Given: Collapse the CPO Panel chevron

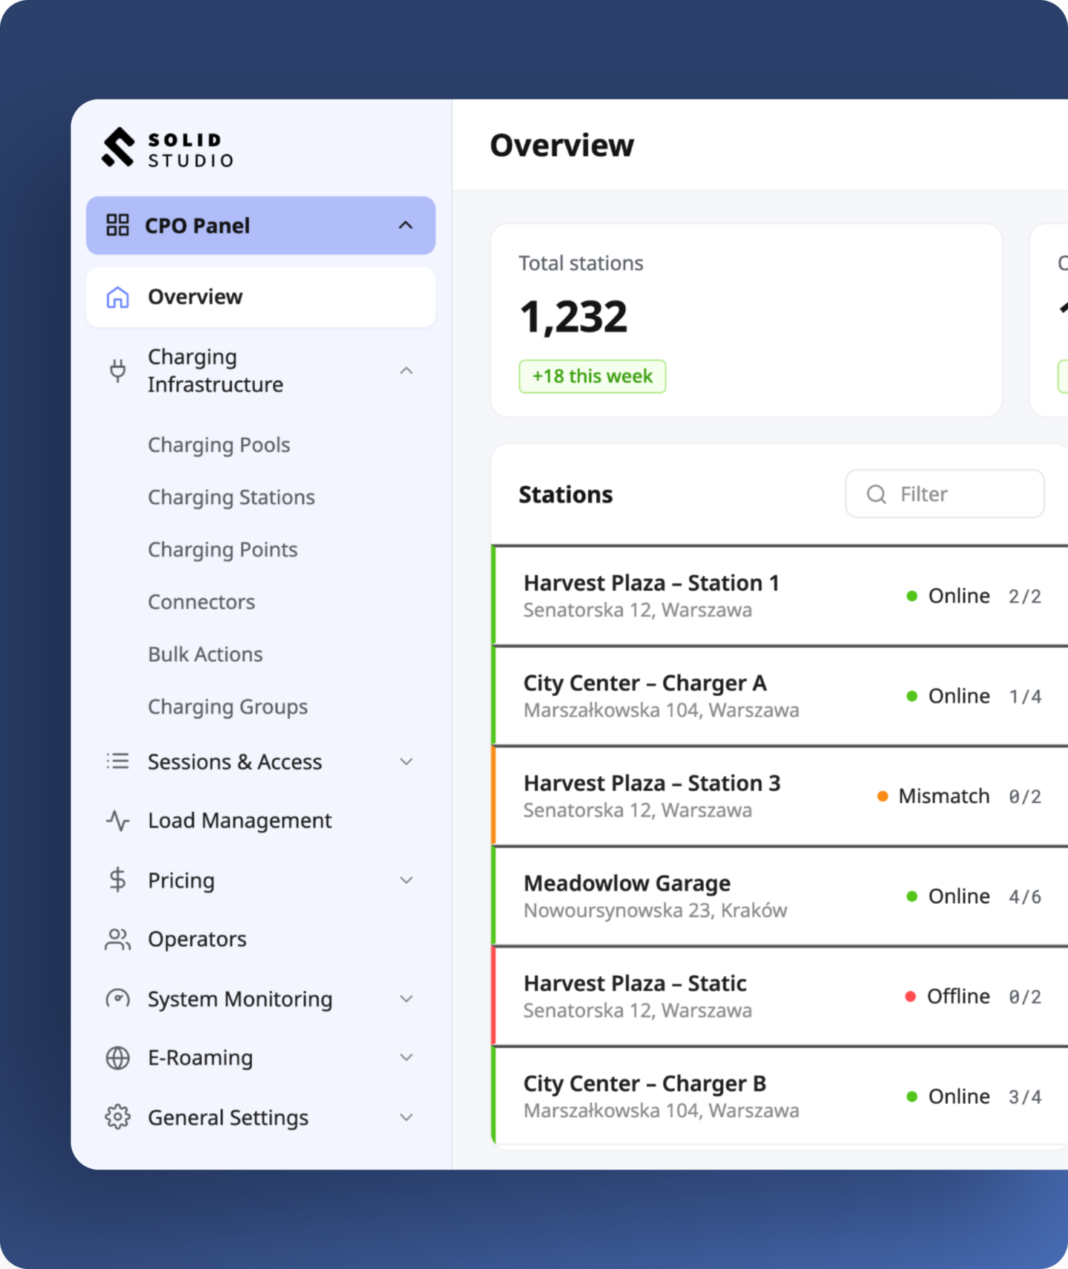Looking at the screenshot, I should [406, 225].
